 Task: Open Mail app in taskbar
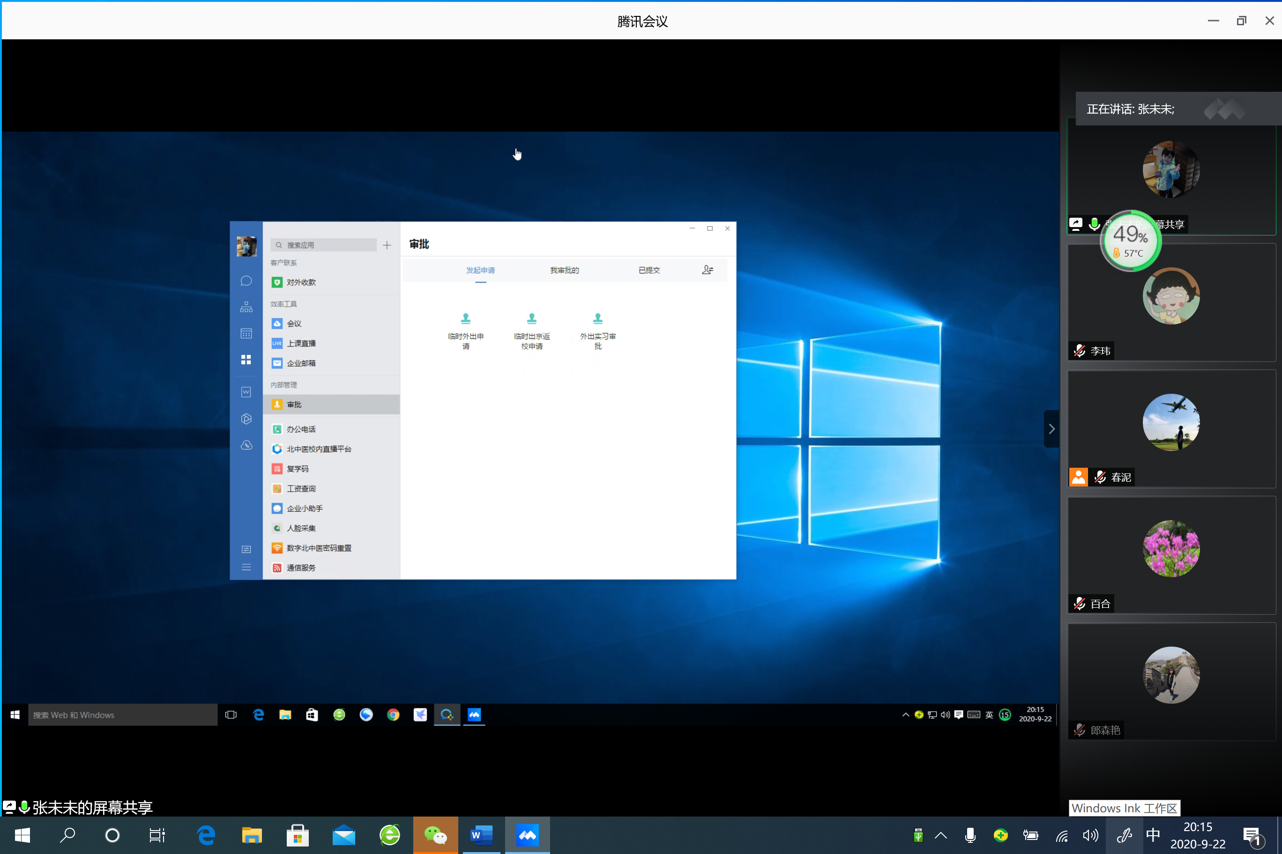tap(343, 835)
